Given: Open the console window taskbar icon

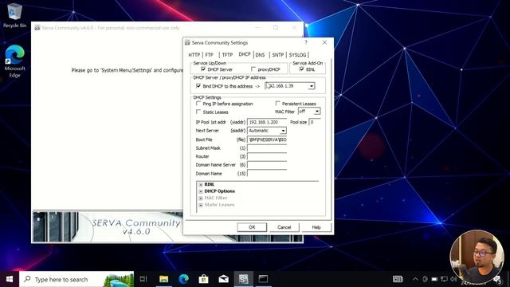Looking at the screenshot, I should pyautogui.click(x=263, y=279).
